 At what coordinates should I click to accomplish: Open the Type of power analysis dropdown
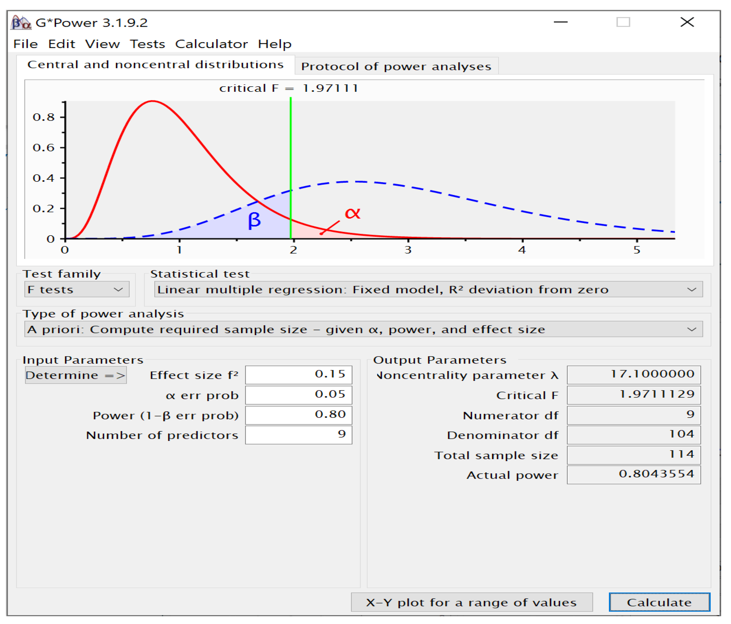coord(363,329)
